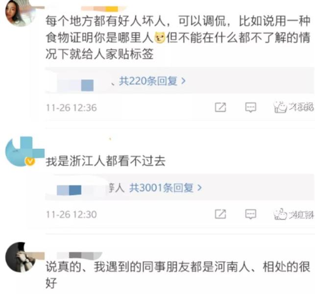Open the dark avatar of third commenter
This screenshot has height=294, width=315.
20,257
